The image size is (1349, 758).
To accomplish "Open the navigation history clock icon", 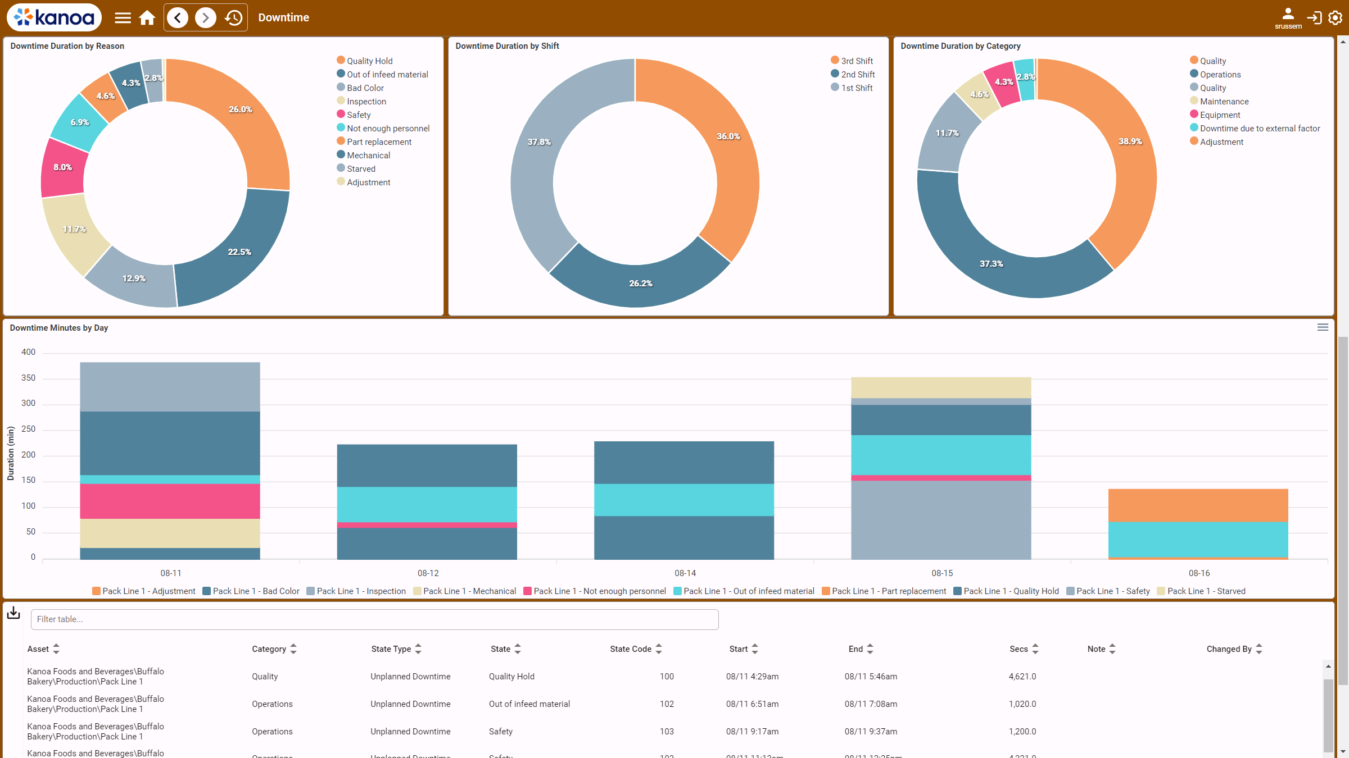I will [x=234, y=17].
